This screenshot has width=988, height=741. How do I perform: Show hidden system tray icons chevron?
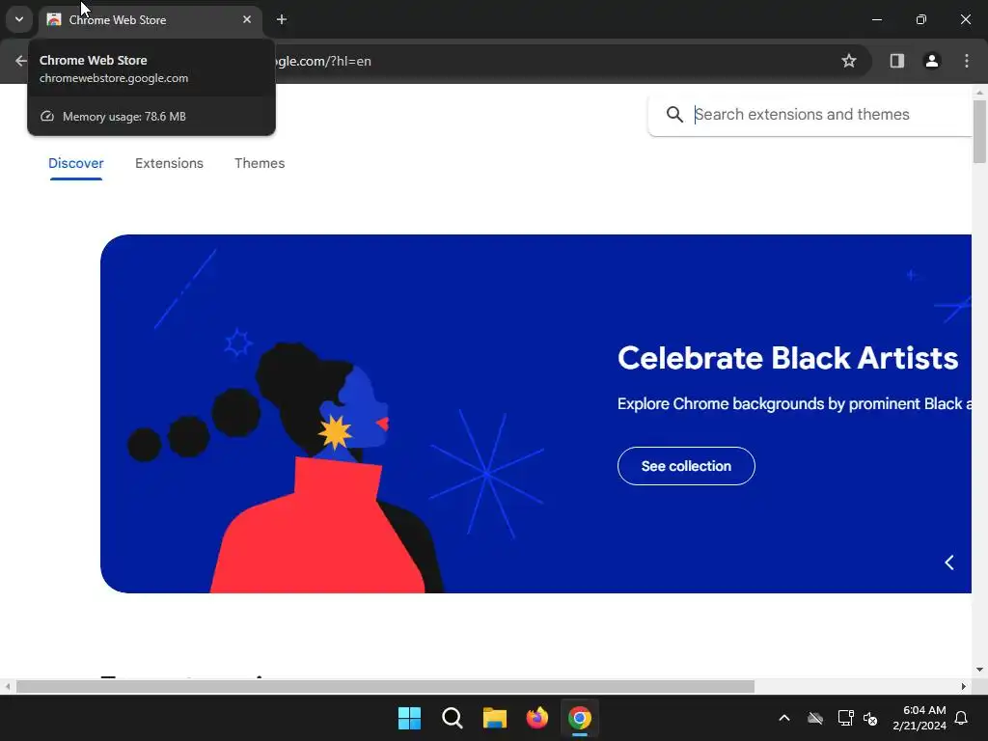pyautogui.click(x=784, y=718)
